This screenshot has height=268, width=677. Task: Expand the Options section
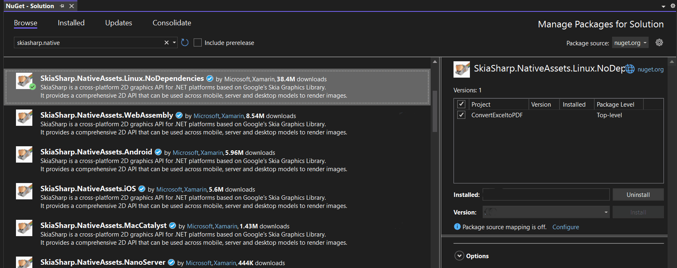pyautogui.click(x=459, y=256)
